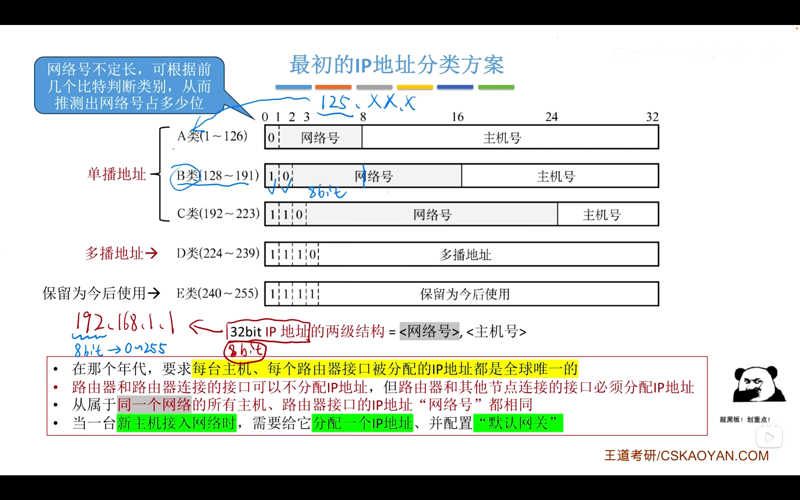Click the title 最初的IP地址分类方案
Viewport: 800px width, 500px height.
tap(397, 65)
